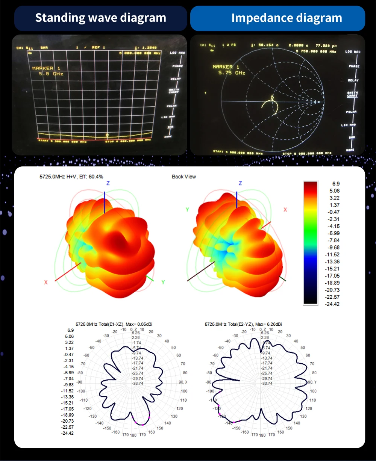The height and width of the screenshot is (461, 376).
Task: Choose POLAR softkey on SWR screen
Action: (x=172, y=106)
